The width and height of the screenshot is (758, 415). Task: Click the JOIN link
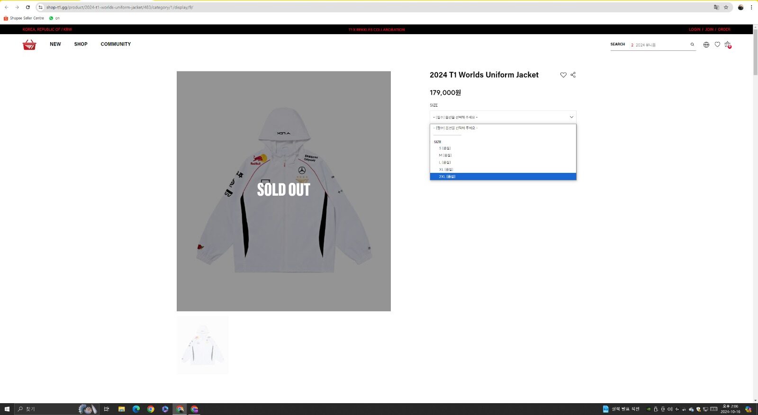click(709, 29)
